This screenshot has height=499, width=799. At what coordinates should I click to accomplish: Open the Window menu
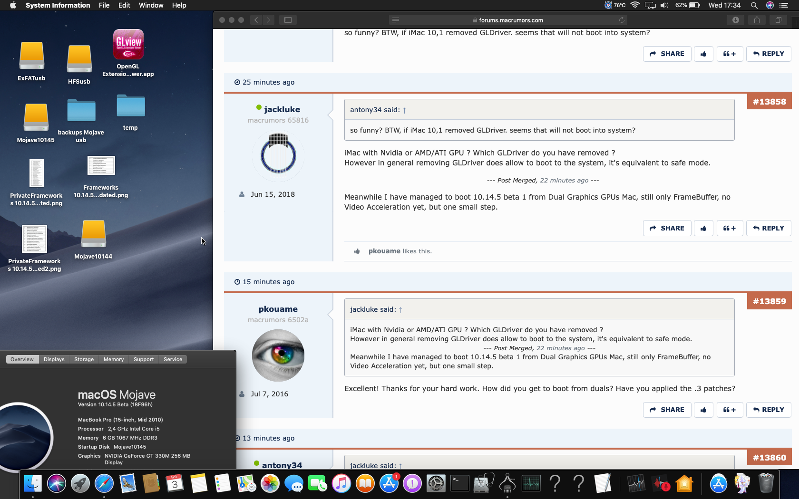(151, 5)
